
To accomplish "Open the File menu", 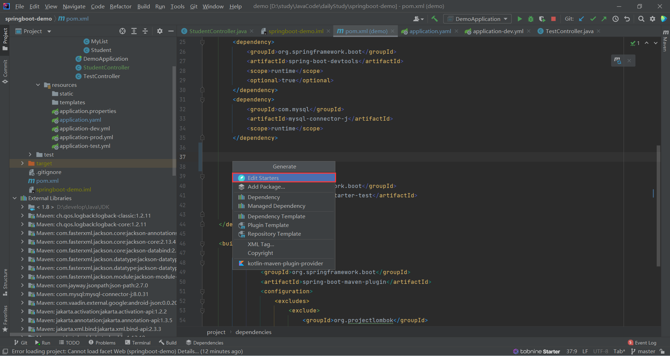I will [20, 6].
